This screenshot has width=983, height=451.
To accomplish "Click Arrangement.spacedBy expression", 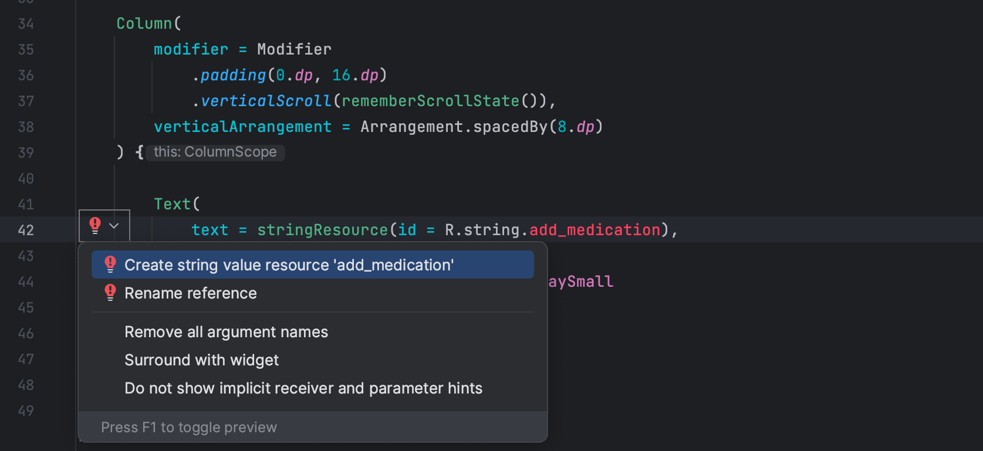I will tap(454, 127).
